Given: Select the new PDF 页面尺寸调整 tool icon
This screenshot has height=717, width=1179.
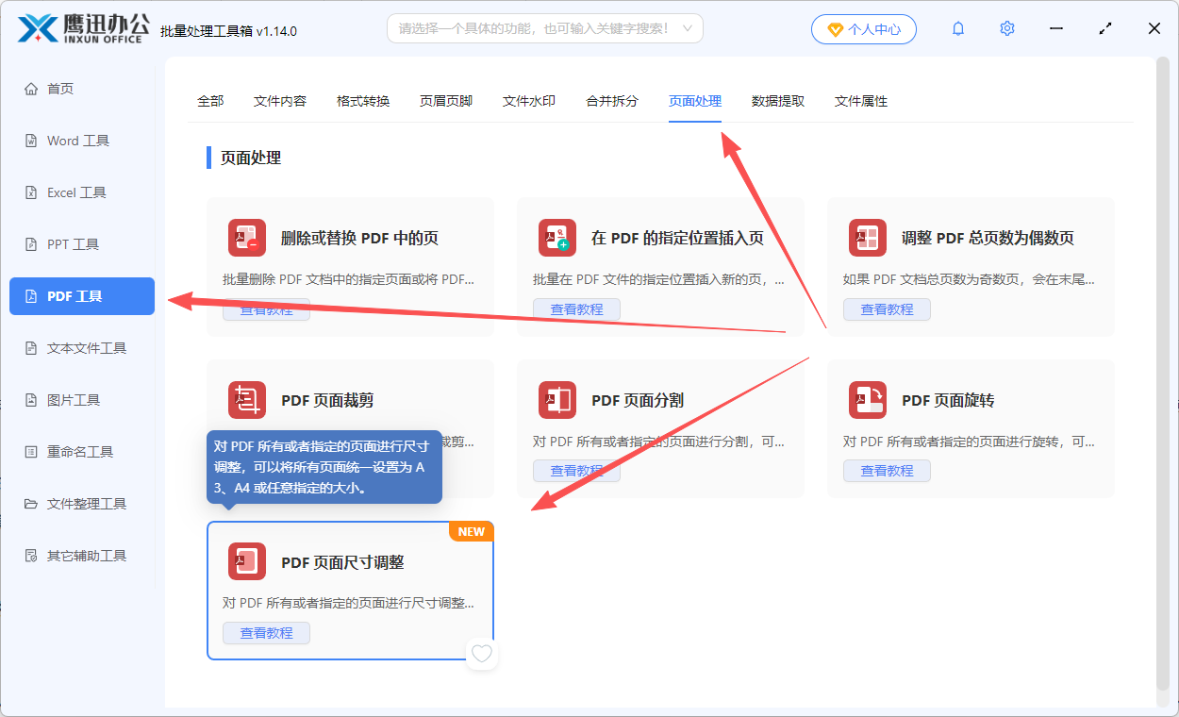Looking at the screenshot, I should [x=246, y=560].
